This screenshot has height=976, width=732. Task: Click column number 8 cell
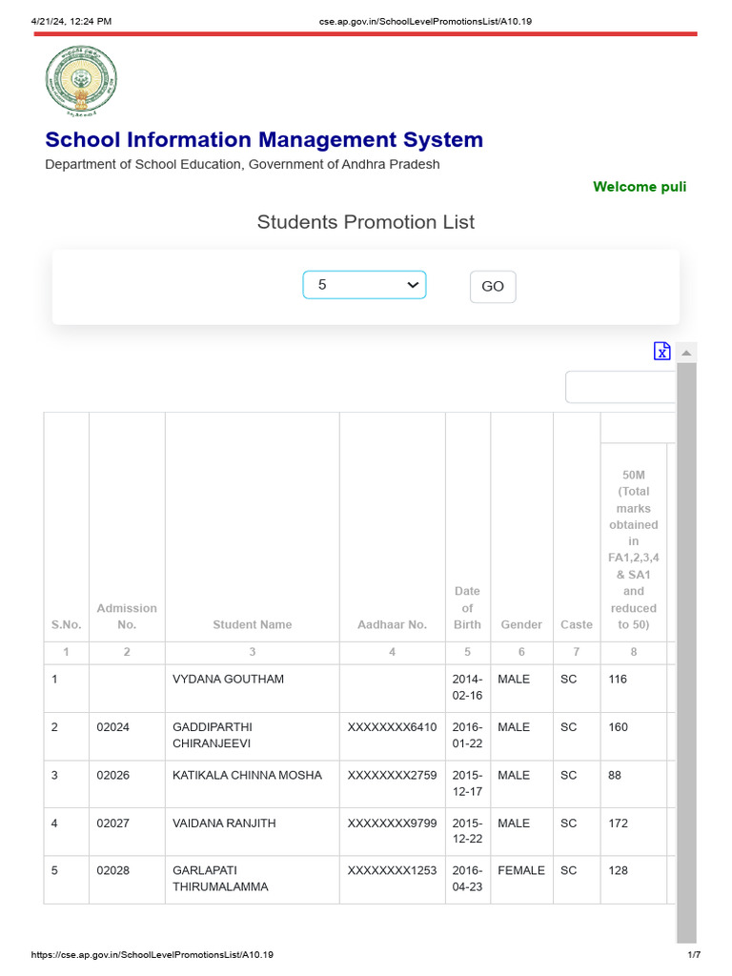(634, 652)
